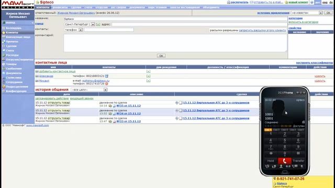
Task: Select Line 1 tab in 3CXPhone
Action: (268, 130)
